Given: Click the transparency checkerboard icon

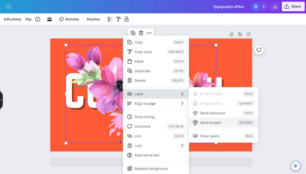Looking at the screenshot, I should click(x=110, y=19).
